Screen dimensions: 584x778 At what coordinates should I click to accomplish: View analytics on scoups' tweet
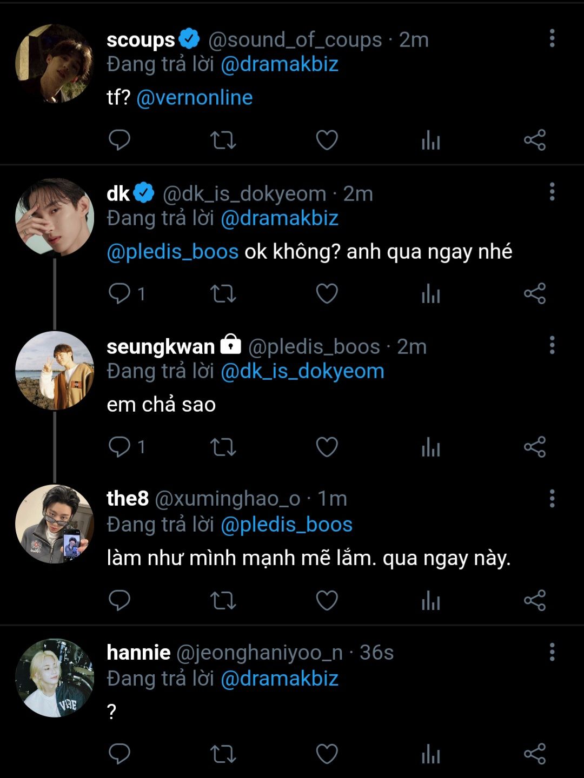430,140
